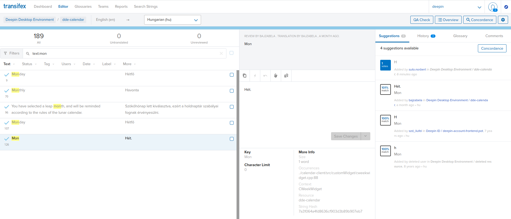Click the machine translation lightning icon
Image resolution: width=511 pixels, height=219 pixels.
[x=255, y=76]
